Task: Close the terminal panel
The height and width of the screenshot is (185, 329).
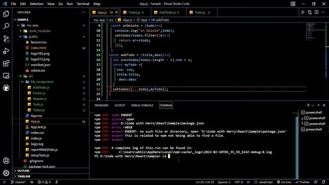Action: pos(324,105)
